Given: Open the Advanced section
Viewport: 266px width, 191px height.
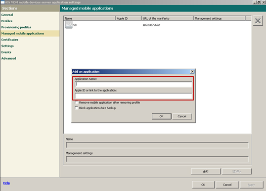Looking at the screenshot, I should click(x=9, y=59).
